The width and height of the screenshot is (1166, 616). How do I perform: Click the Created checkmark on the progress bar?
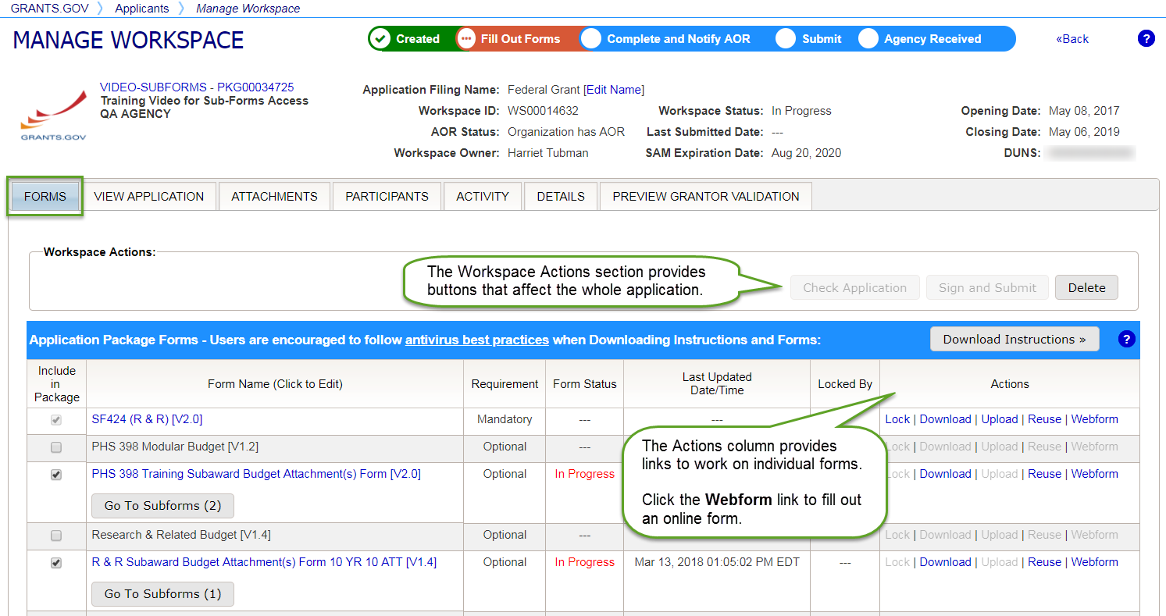382,38
